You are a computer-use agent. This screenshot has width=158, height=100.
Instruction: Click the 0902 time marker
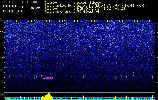pos(32,21)
